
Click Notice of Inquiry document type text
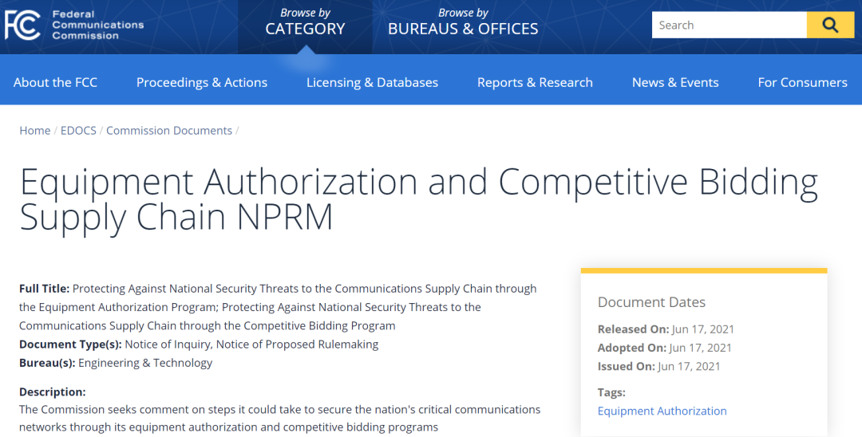[x=168, y=344]
